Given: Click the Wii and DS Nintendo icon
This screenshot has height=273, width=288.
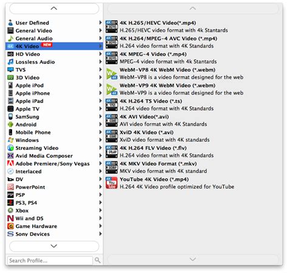Looking at the screenshot, I should click(x=10, y=218).
